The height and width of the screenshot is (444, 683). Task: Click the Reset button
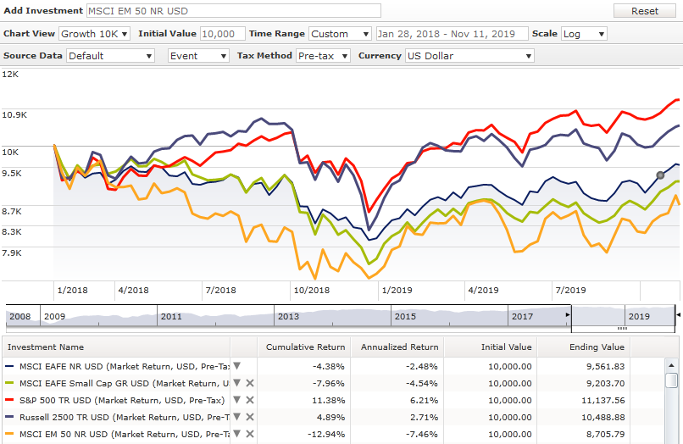(x=645, y=11)
